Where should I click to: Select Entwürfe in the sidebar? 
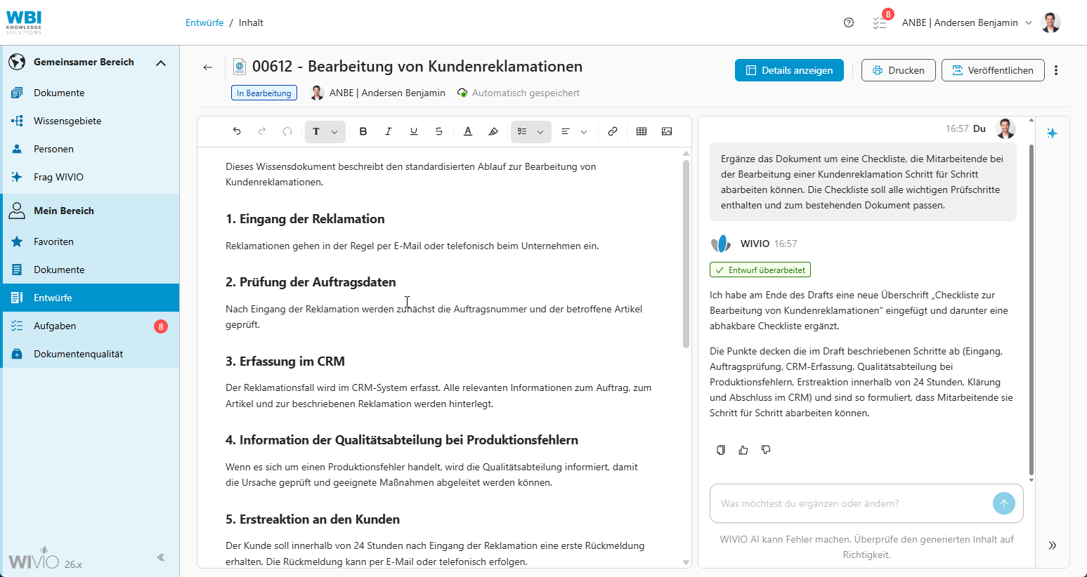click(x=91, y=298)
